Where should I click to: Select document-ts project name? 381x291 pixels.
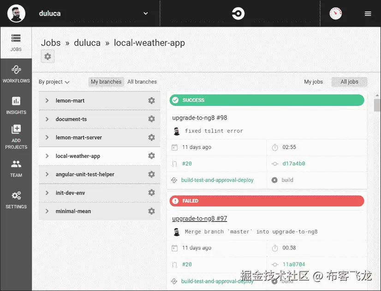[71, 119]
